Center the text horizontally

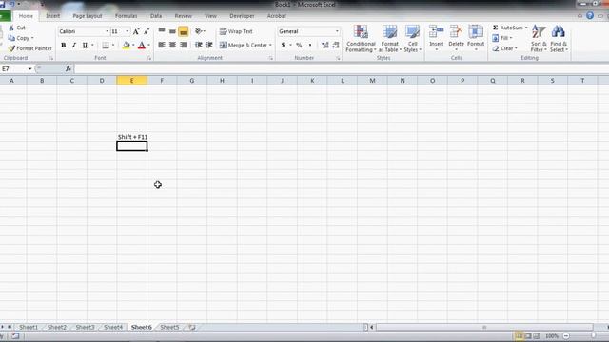pyautogui.click(x=172, y=45)
